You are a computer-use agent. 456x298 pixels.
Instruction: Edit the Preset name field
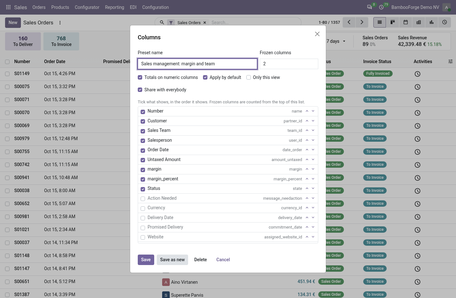197,64
